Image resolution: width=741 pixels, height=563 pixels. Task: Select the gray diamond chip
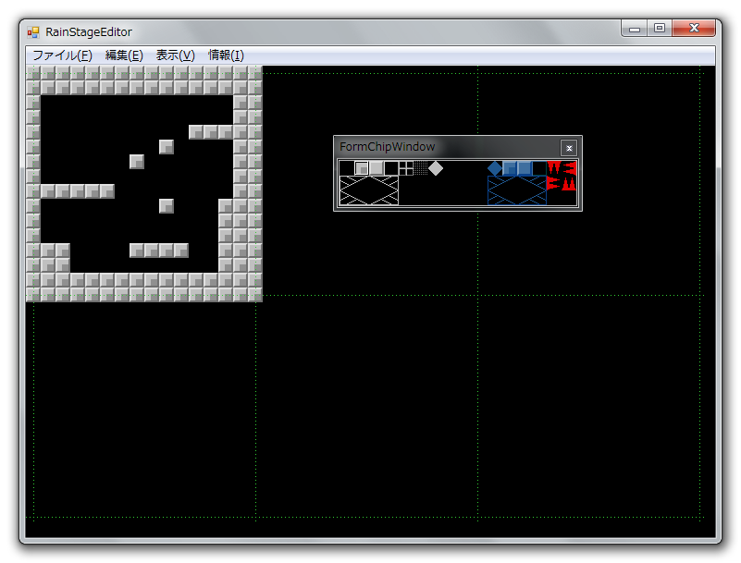436,167
